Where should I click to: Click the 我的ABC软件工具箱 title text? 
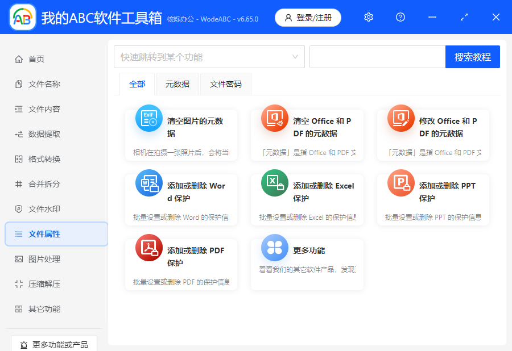tap(102, 18)
